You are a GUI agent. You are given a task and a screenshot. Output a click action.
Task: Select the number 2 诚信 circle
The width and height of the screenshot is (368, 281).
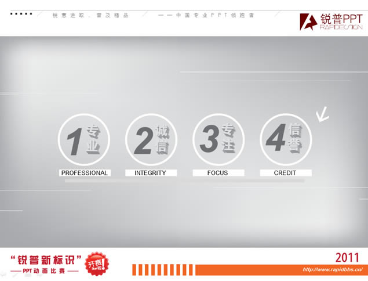[x=151, y=140]
